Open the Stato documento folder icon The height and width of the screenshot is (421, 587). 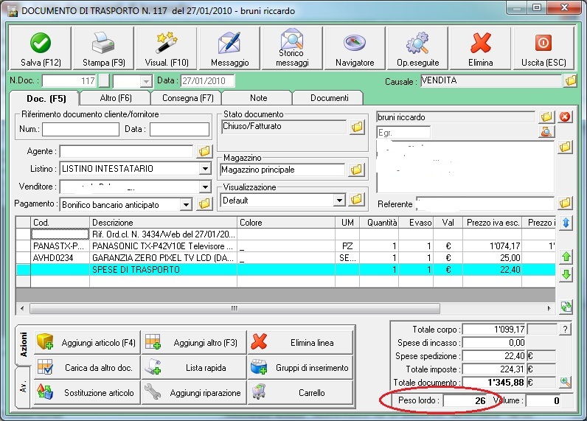(357, 128)
